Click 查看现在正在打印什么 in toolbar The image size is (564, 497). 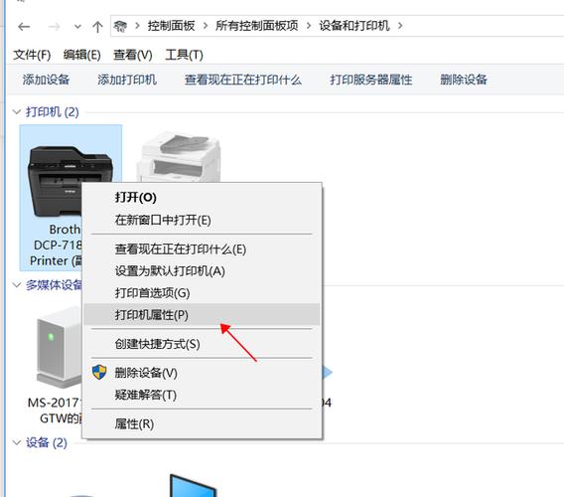[243, 80]
